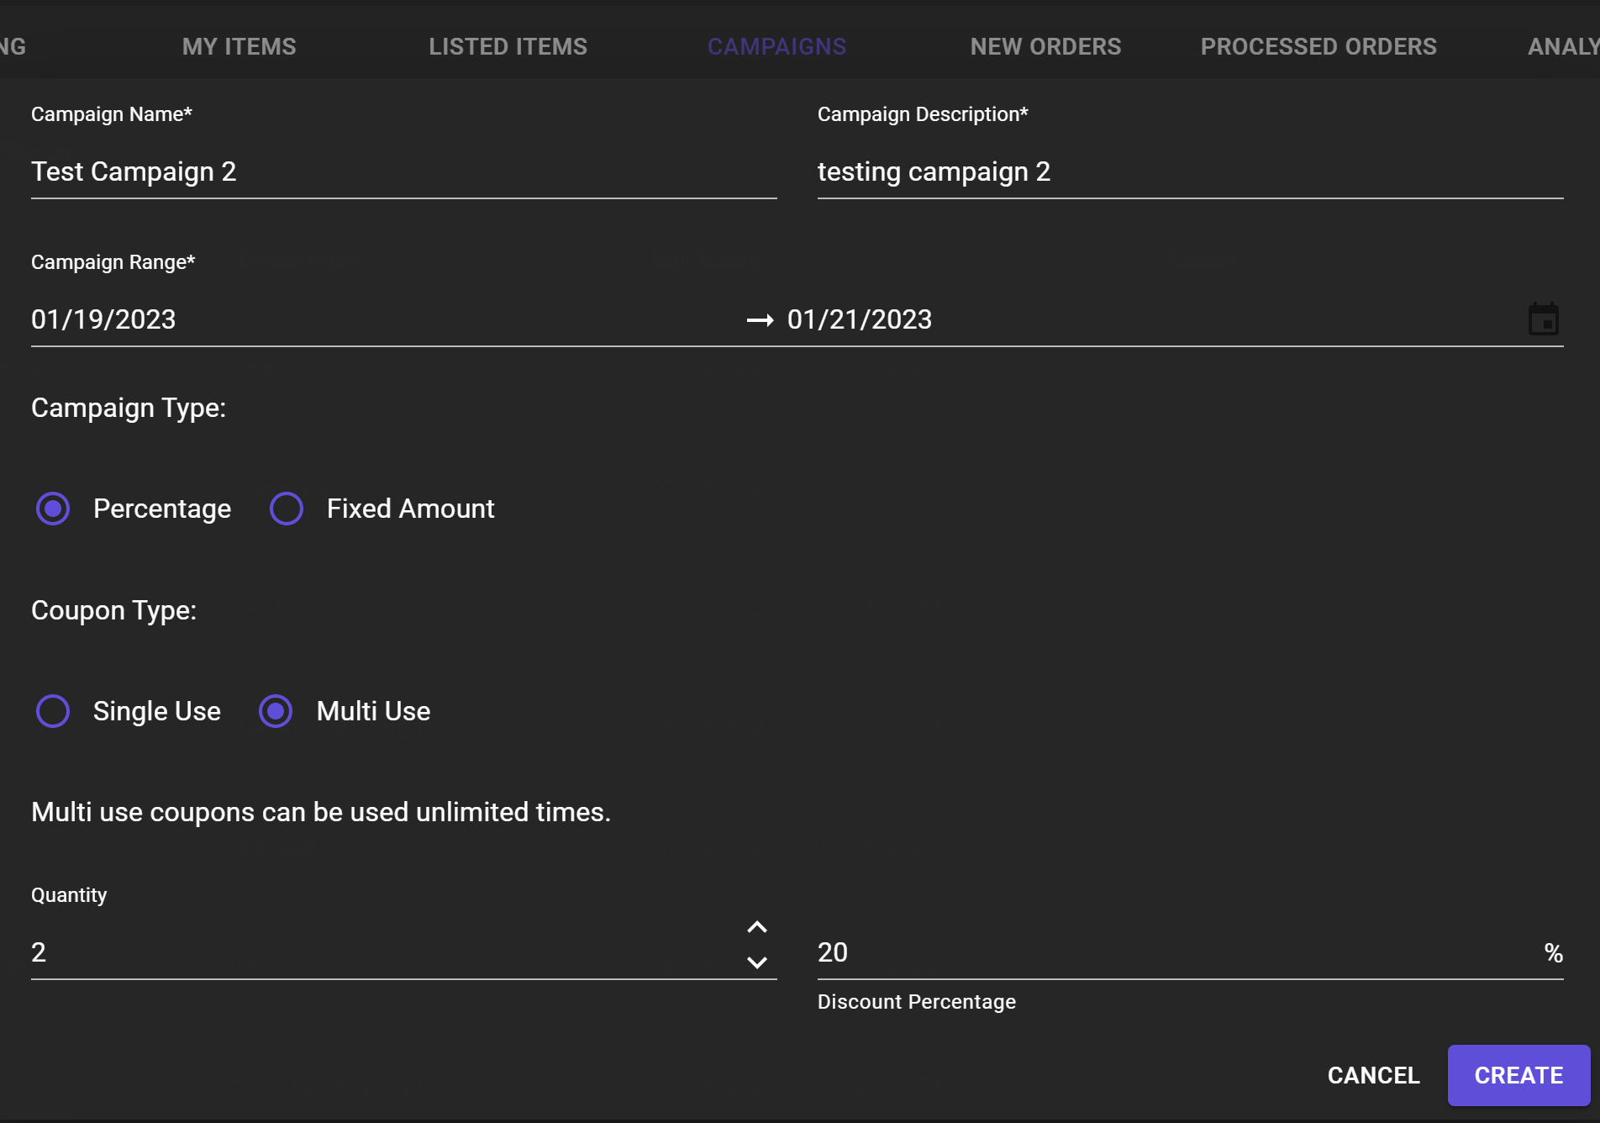1600x1123 pixels.
Task: Switch to the My Items tab
Action: pyautogui.click(x=239, y=47)
